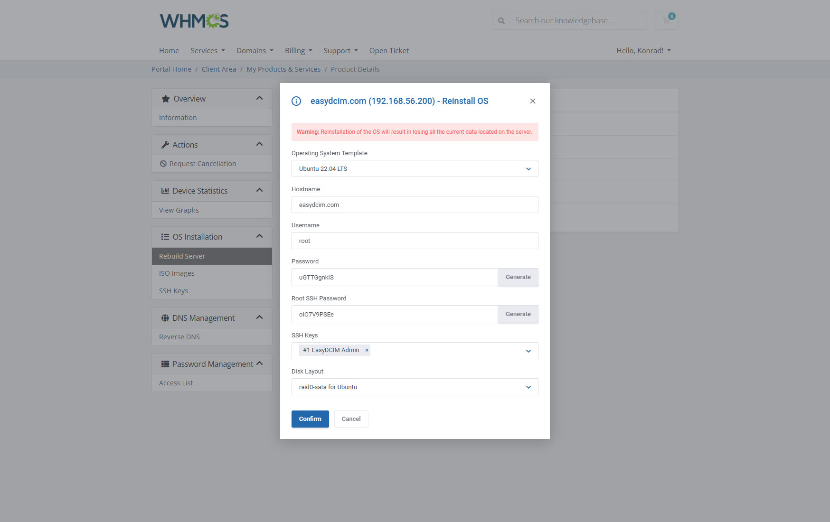
Task: Open the Domains menu
Action: (x=255, y=51)
